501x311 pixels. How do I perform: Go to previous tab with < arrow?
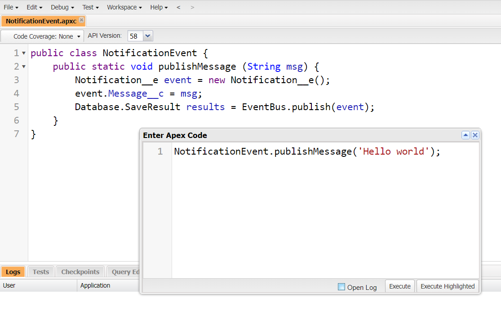point(178,7)
